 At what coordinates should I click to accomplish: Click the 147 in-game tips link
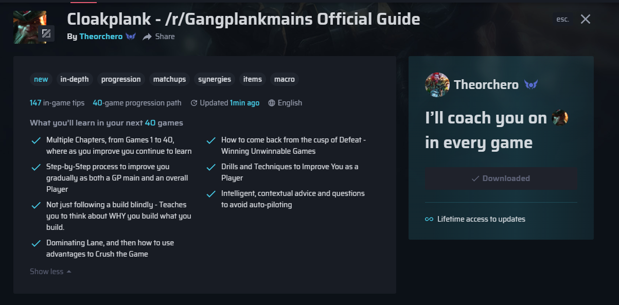coord(57,103)
